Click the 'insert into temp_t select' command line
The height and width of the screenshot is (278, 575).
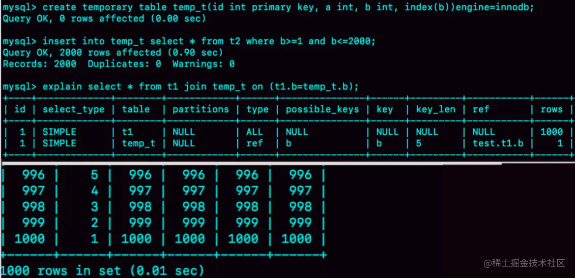click(x=189, y=41)
